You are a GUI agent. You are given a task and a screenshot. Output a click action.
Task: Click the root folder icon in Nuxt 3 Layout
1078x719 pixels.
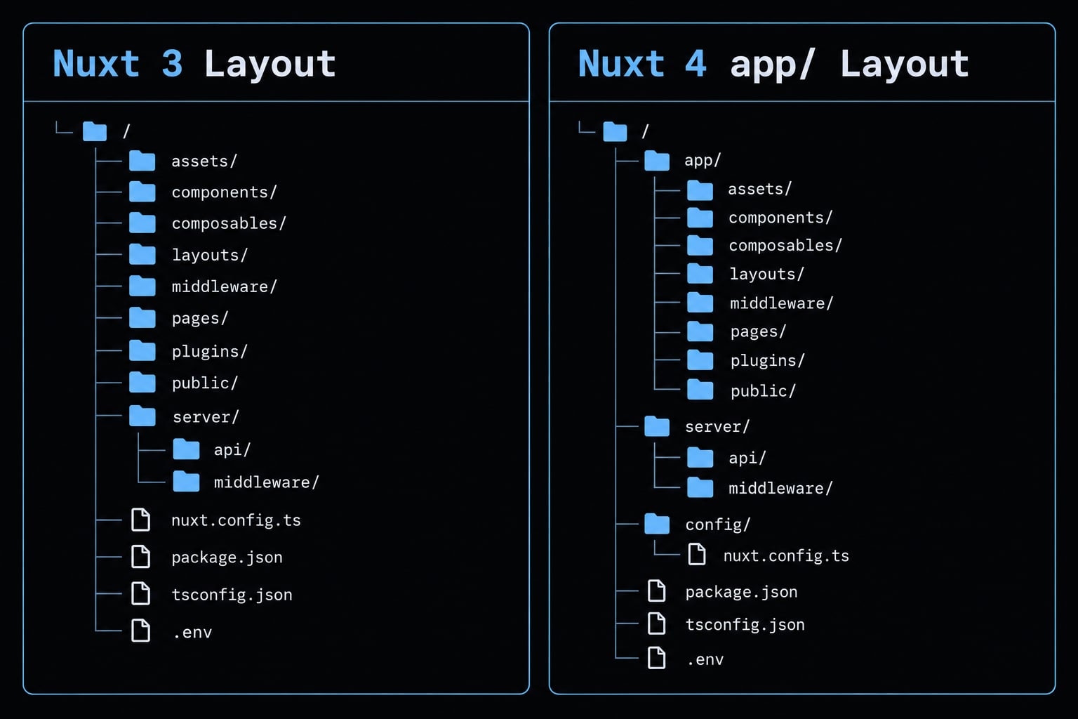(95, 131)
